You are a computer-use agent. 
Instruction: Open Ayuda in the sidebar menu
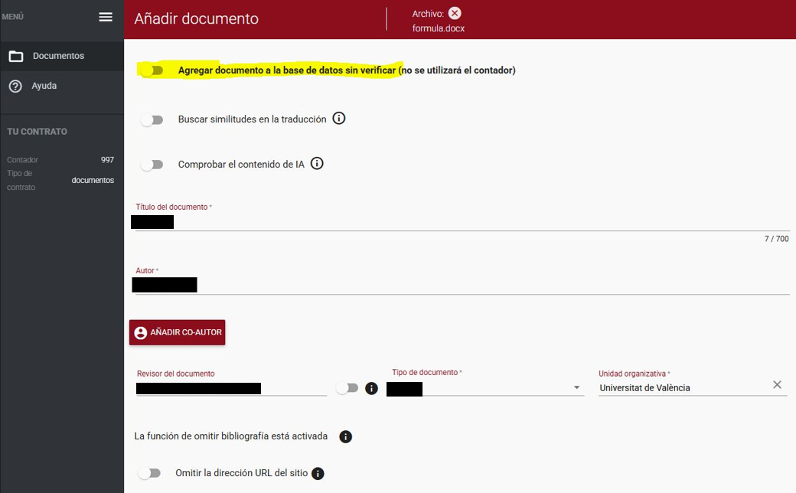point(44,86)
